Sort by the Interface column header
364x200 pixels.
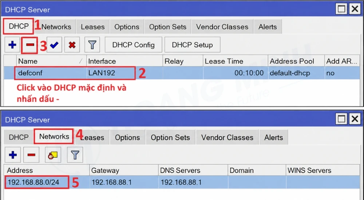pos(124,61)
